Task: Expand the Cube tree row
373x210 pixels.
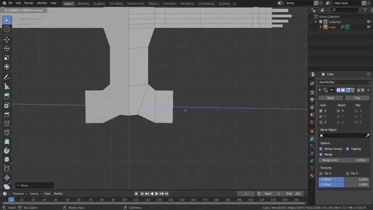Action: pyautogui.click(x=321, y=27)
